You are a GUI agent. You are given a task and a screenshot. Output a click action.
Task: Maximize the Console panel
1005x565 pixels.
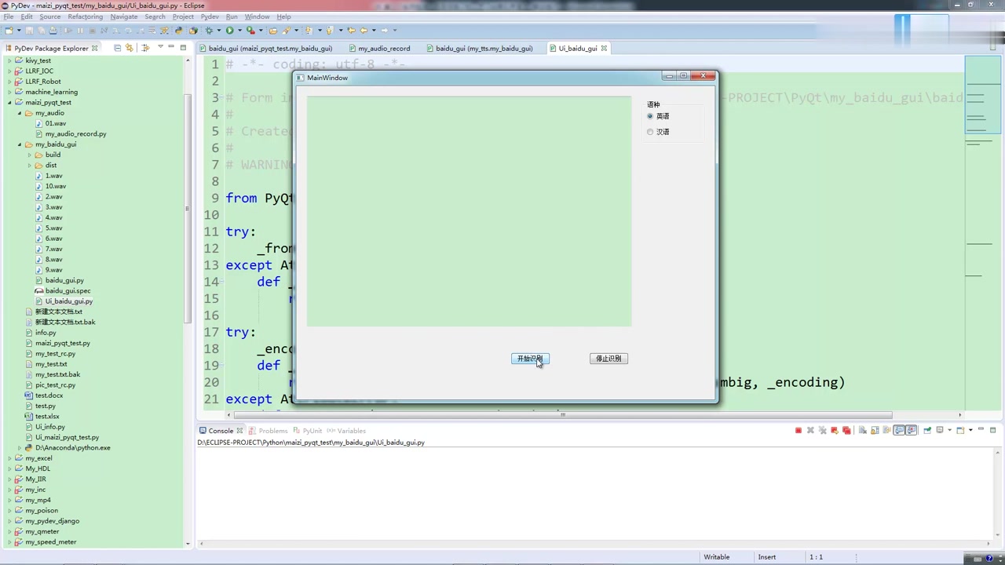pos(992,429)
